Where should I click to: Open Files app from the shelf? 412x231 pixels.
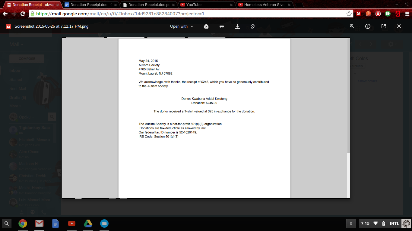pos(104,223)
